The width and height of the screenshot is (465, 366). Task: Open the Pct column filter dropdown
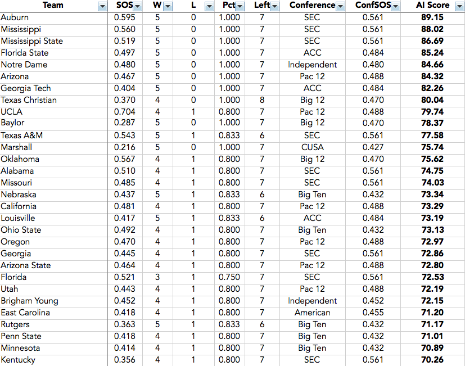click(240, 6)
